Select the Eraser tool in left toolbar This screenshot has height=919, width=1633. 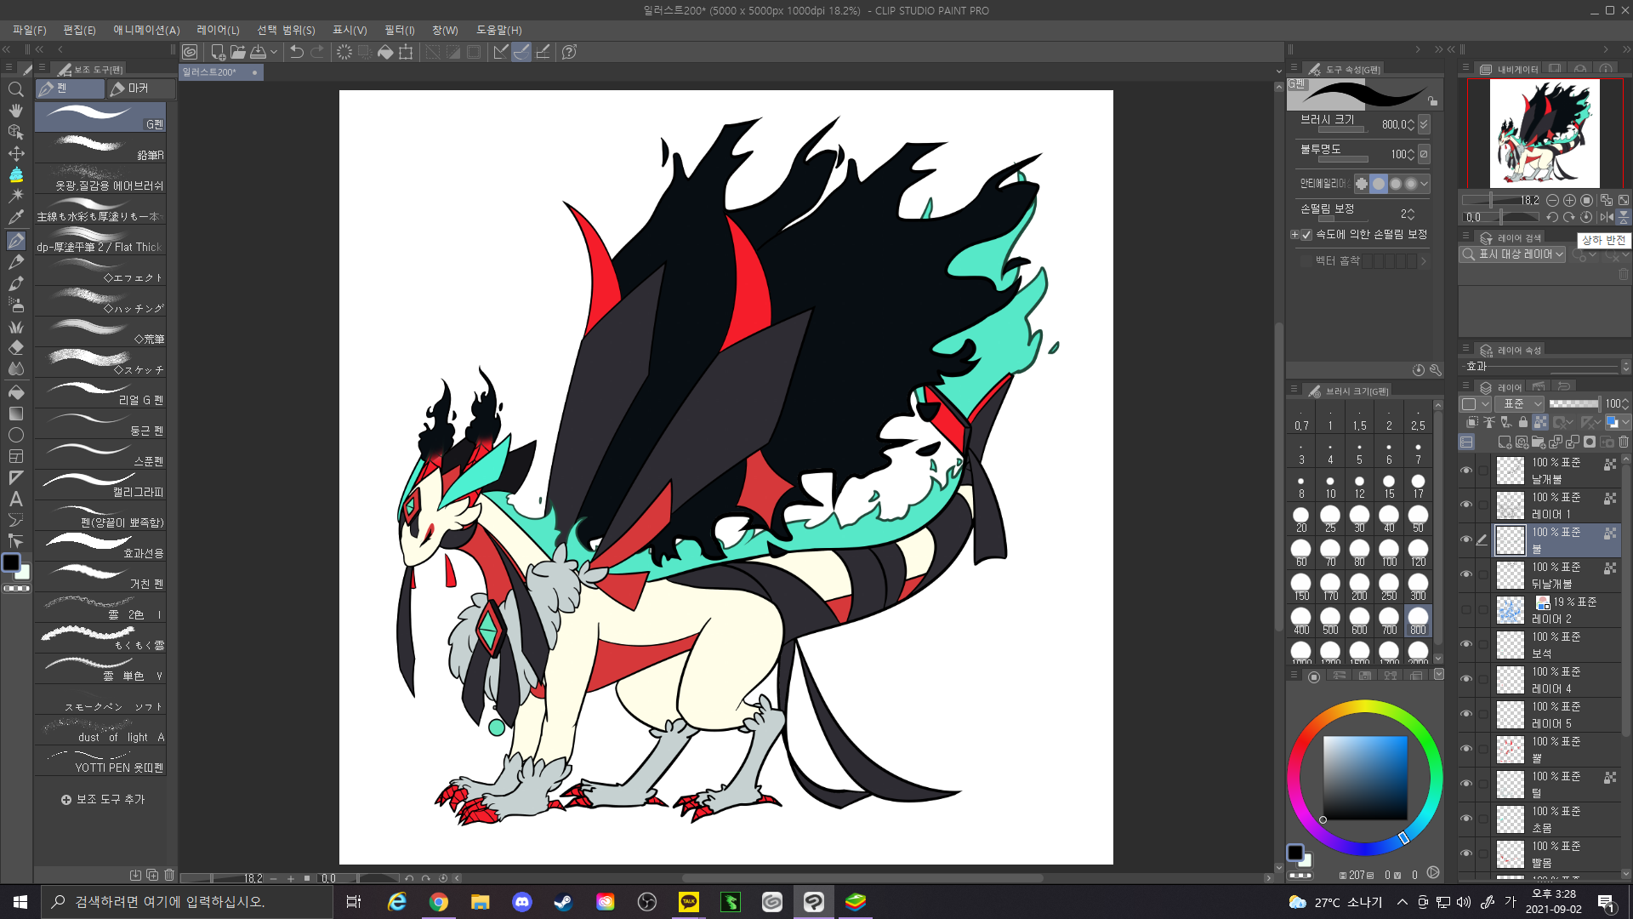[15, 348]
